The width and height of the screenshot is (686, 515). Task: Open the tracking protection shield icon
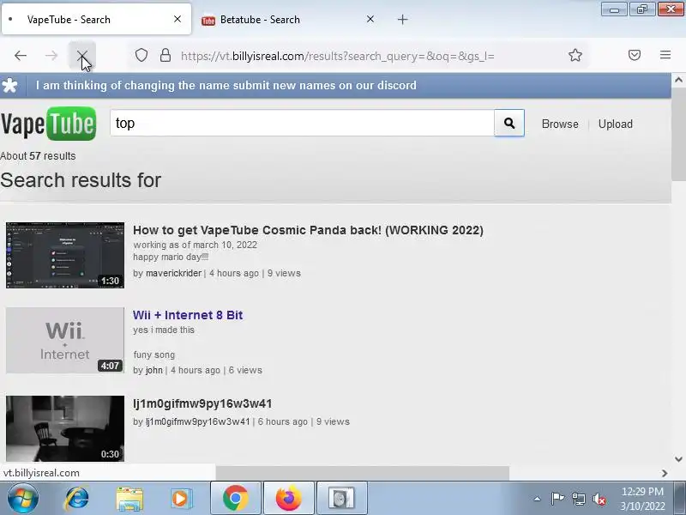141,55
